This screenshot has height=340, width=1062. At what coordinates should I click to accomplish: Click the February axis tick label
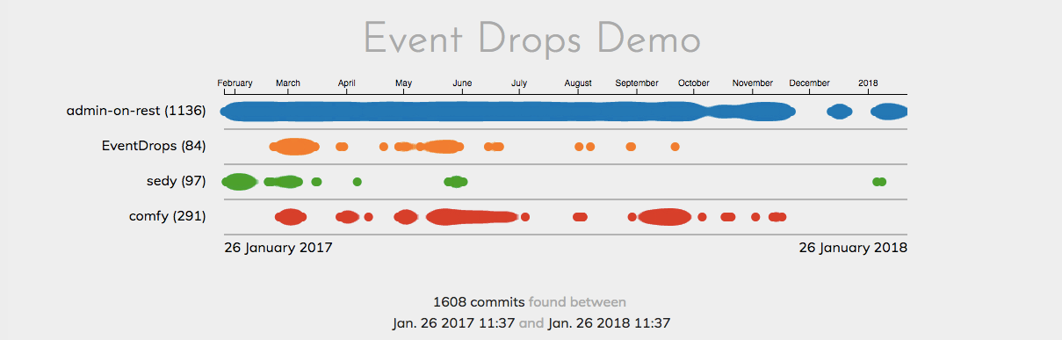click(x=235, y=83)
